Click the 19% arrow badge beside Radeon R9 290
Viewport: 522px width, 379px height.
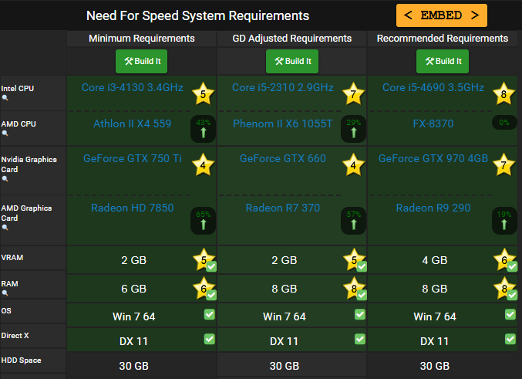[504, 221]
